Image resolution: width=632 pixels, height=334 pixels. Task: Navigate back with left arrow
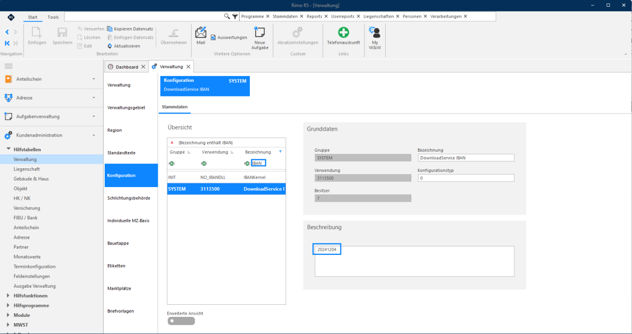[x=7, y=32]
